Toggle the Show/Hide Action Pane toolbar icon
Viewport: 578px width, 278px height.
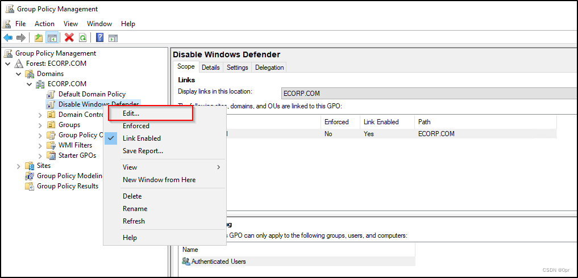(x=113, y=38)
